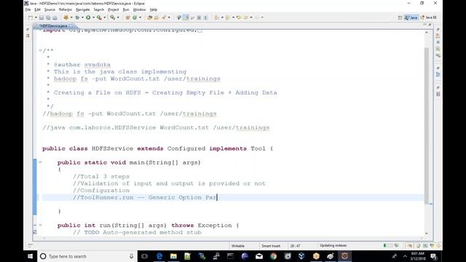Click the Restore icon on left trim bar
The height and width of the screenshot is (262, 466).
(28, 29)
